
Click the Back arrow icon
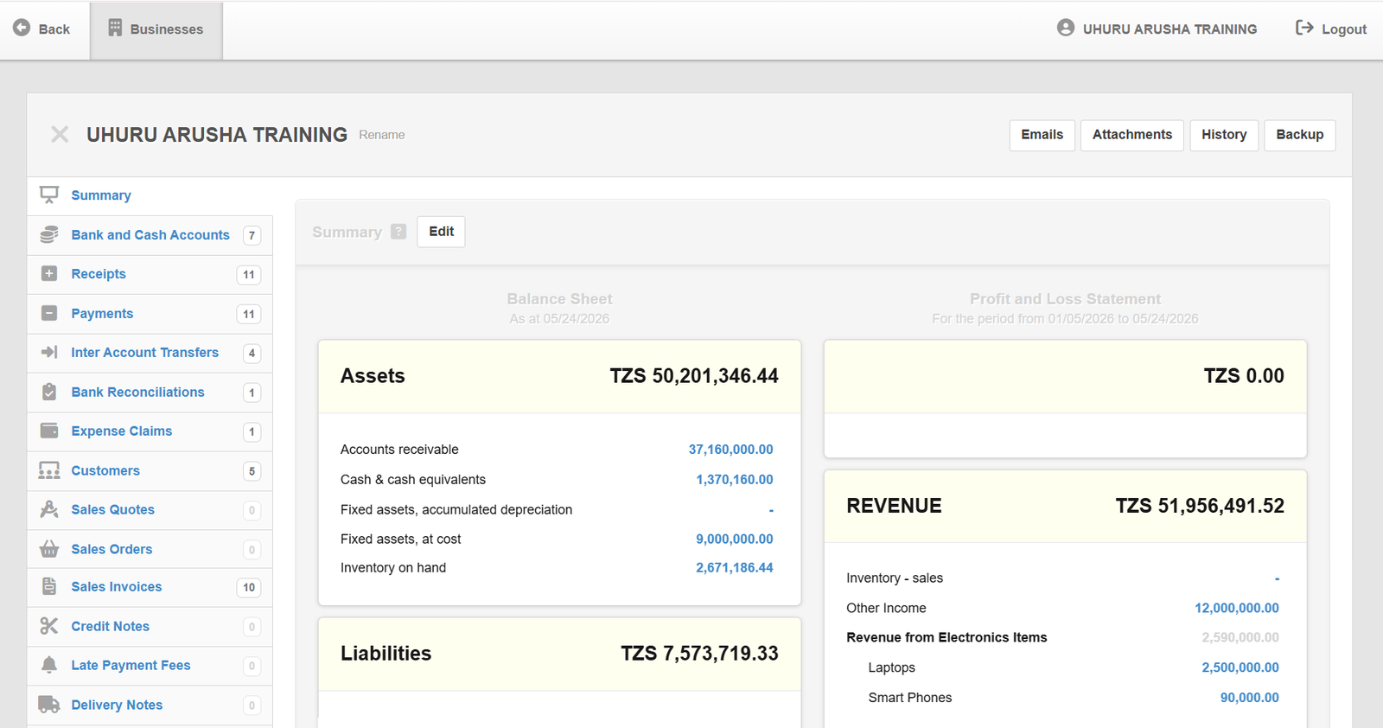(x=22, y=28)
